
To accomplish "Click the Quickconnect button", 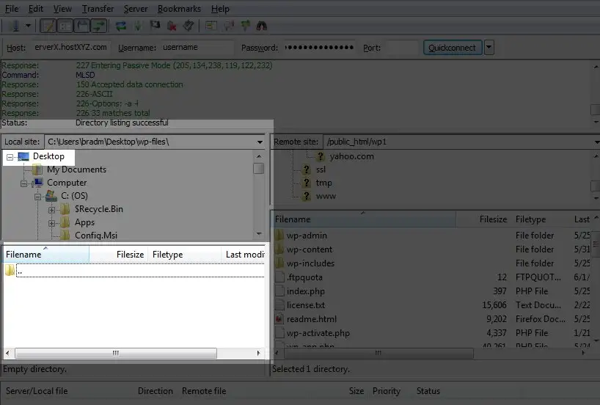I will [453, 48].
